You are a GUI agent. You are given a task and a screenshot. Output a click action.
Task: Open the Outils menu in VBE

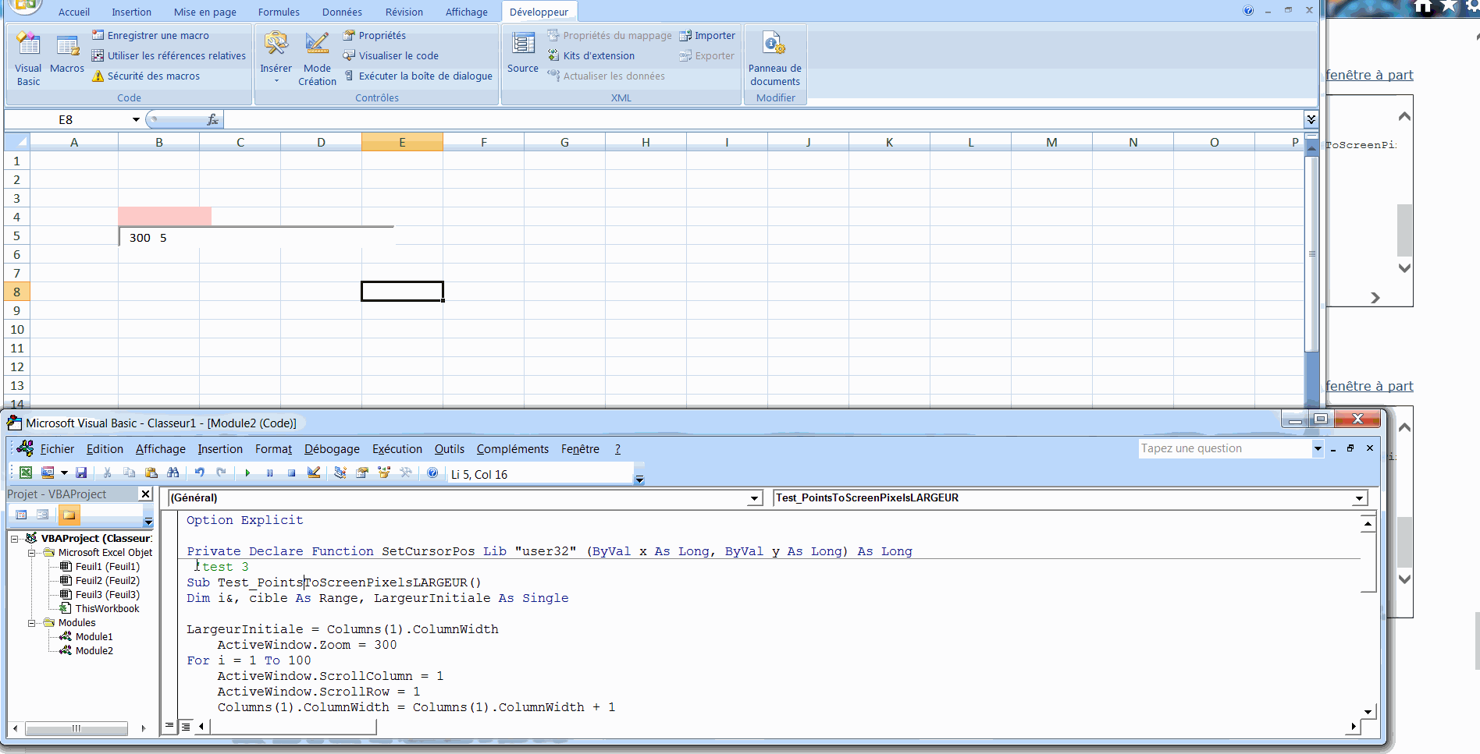point(450,449)
